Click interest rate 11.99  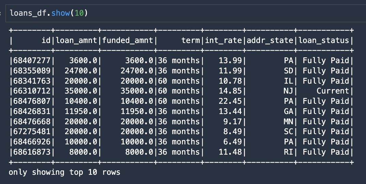[x=230, y=71]
